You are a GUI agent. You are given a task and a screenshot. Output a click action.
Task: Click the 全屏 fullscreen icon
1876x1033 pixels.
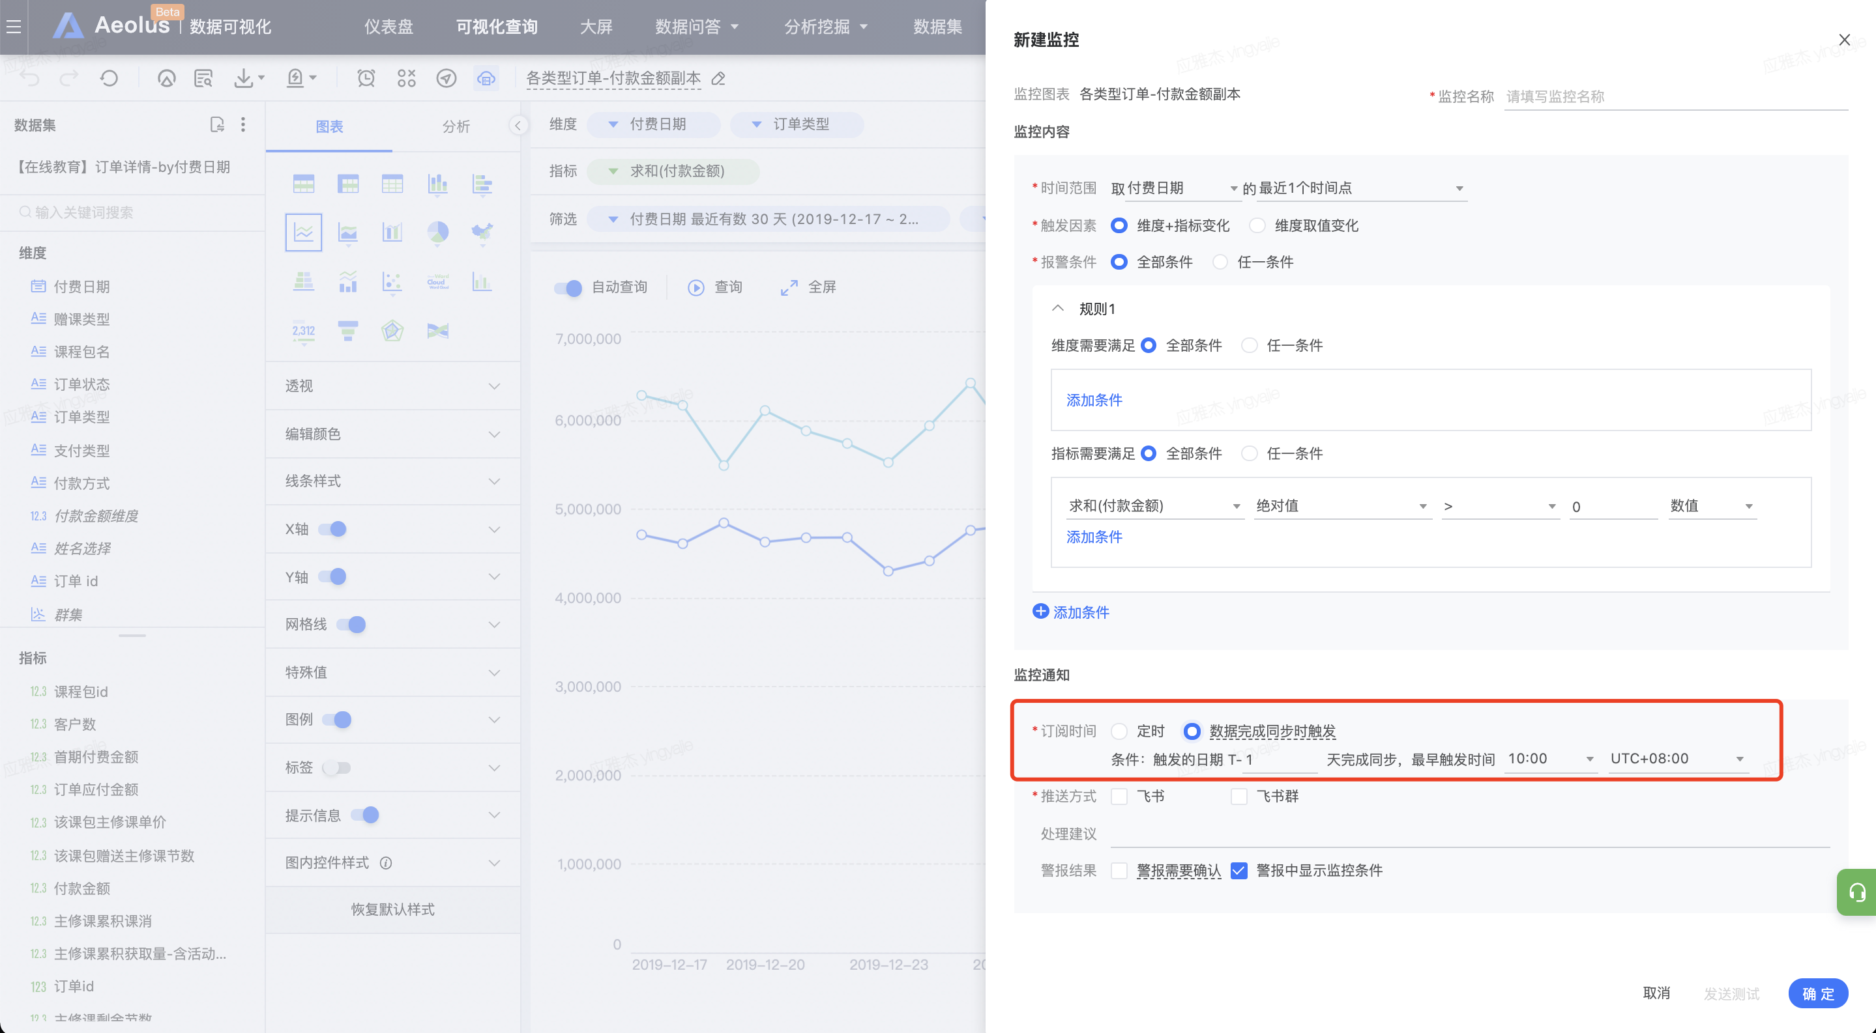coord(789,288)
